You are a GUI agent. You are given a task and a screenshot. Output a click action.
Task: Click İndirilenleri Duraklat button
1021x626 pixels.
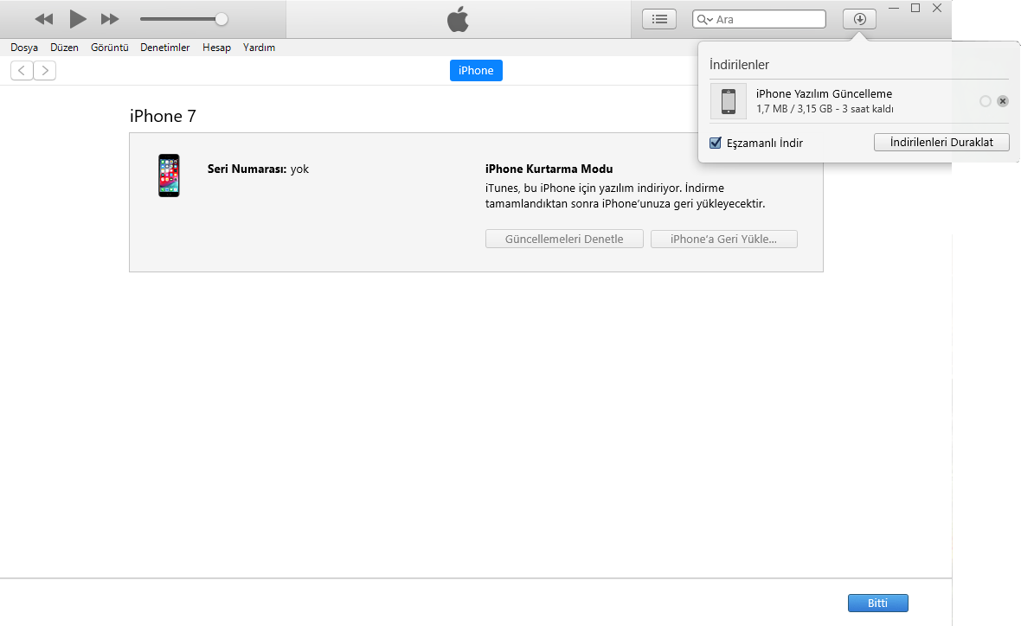941,142
